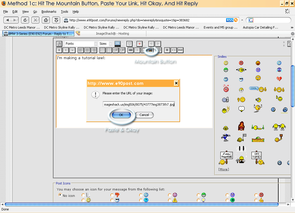Screen dimensions: 295x213
Task: Open the red plus attachment dropdown arrow
Action: point(144,44)
